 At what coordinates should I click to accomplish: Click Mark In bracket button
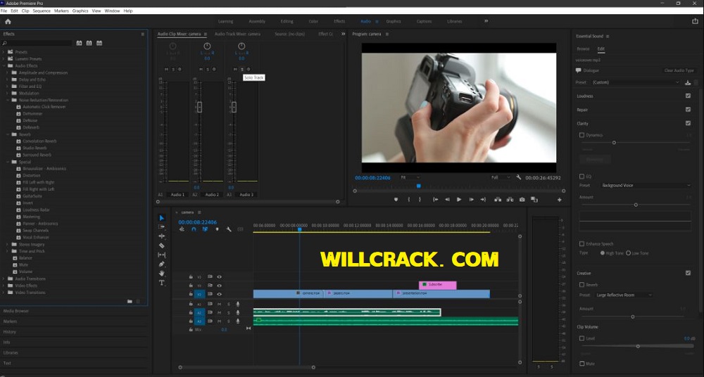pos(408,200)
